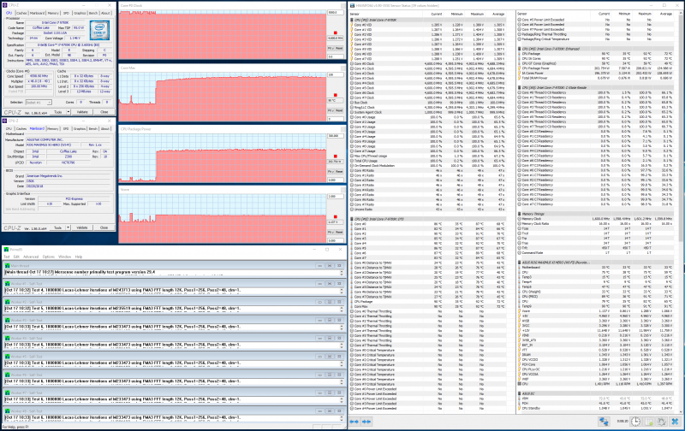Image resolution: width=685 pixels, height=431 pixels.
Task: Collapse sensor columns using the left double-arrow icon in HWiNFO
Action: pyautogui.click(x=354, y=422)
